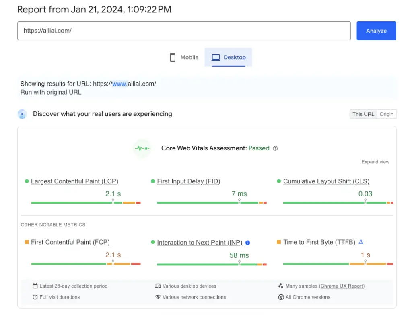Click green dot indicator beside FID
This screenshot has height=315, width=412.
152,181
